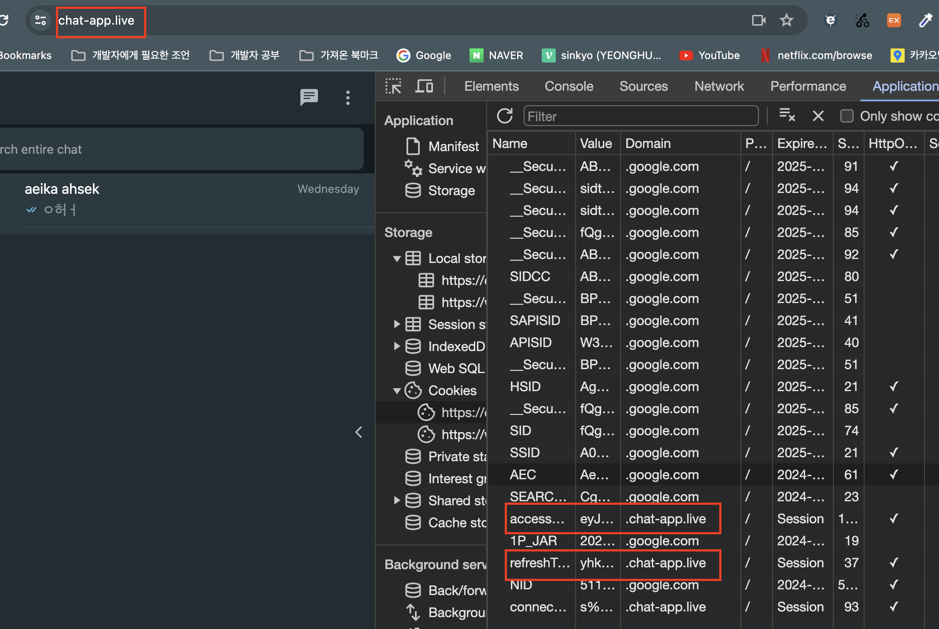Image resolution: width=939 pixels, height=629 pixels.
Task: Open the YouTube bookmark
Action: [710, 55]
